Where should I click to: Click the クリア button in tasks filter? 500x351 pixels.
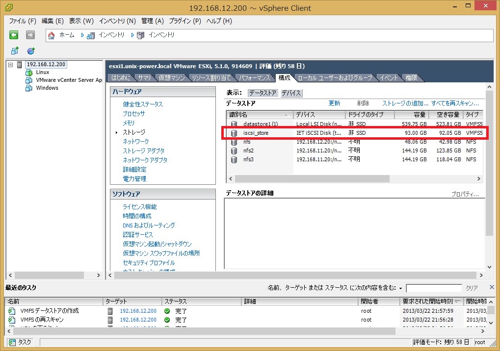click(472, 288)
